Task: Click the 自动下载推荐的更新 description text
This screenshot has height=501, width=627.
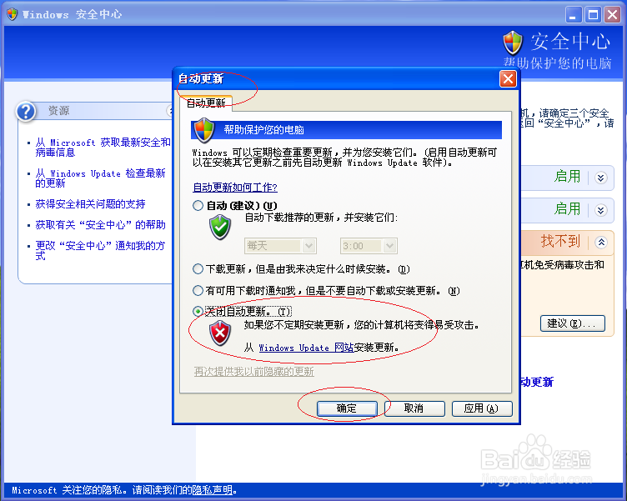Action: [321, 218]
